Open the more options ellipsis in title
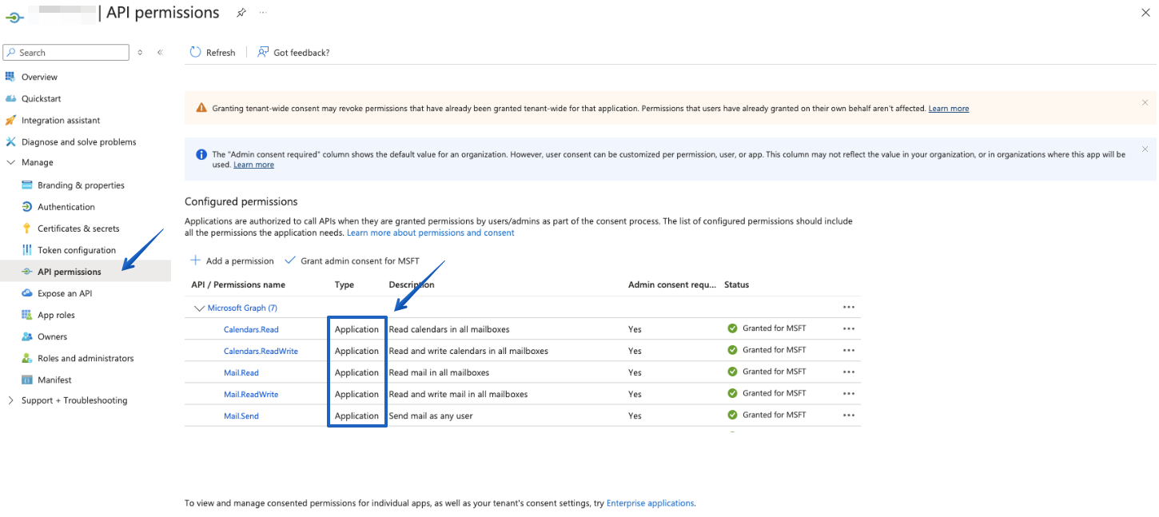 (263, 13)
